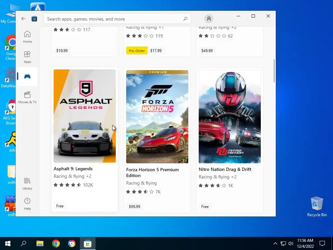Maximize the Microsoft Store window

tap(253, 16)
